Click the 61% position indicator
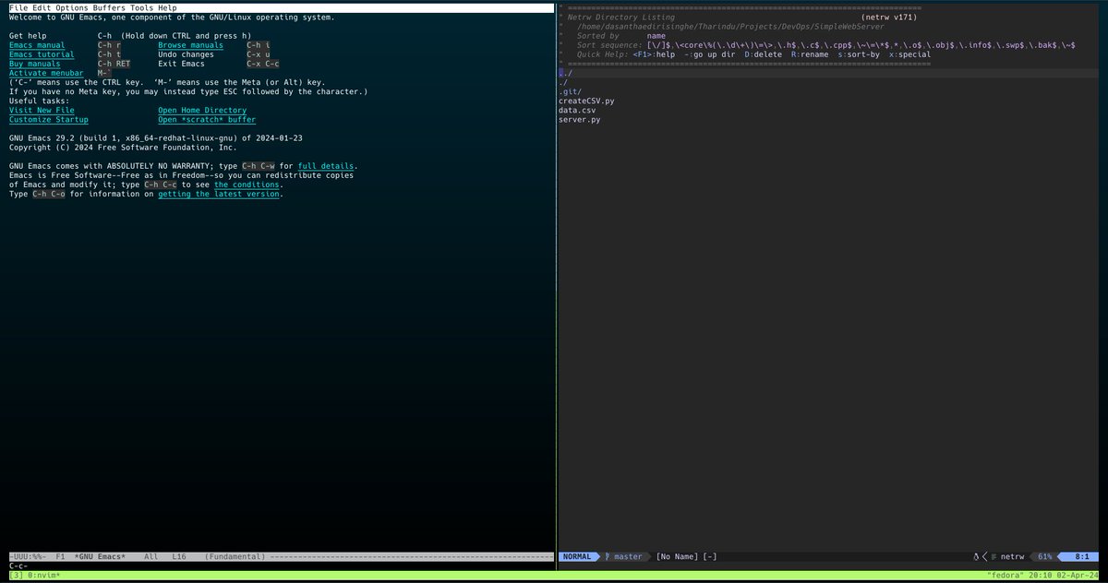The image size is (1108, 583). pos(1045,556)
